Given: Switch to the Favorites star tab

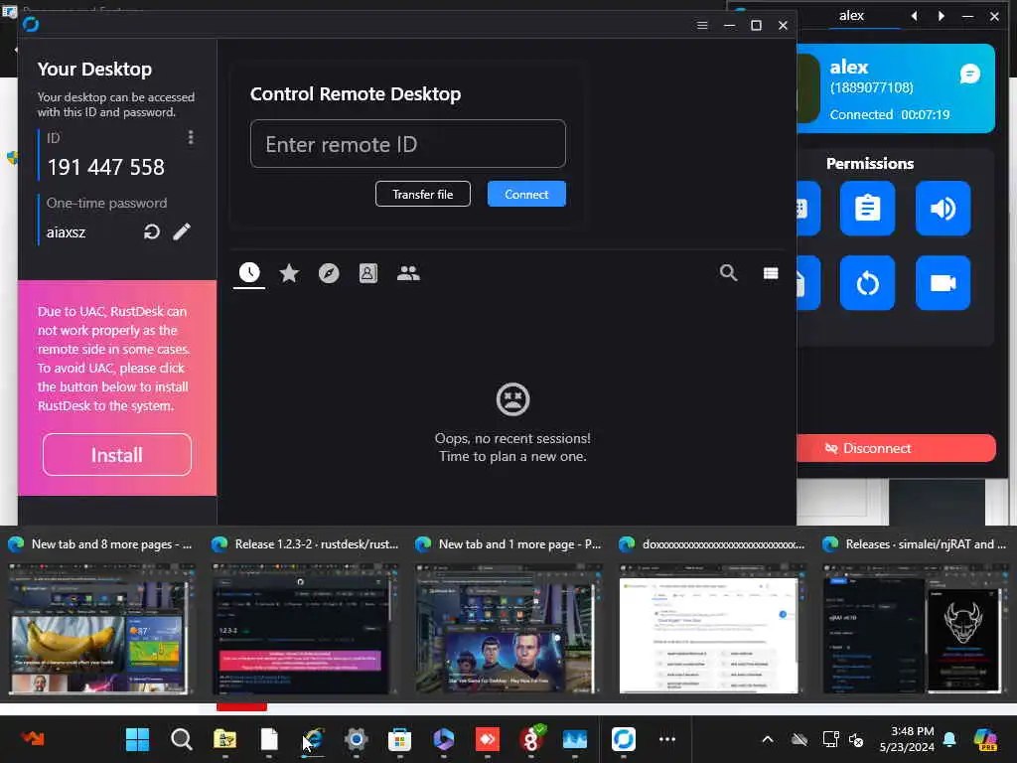Looking at the screenshot, I should click(x=289, y=273).
